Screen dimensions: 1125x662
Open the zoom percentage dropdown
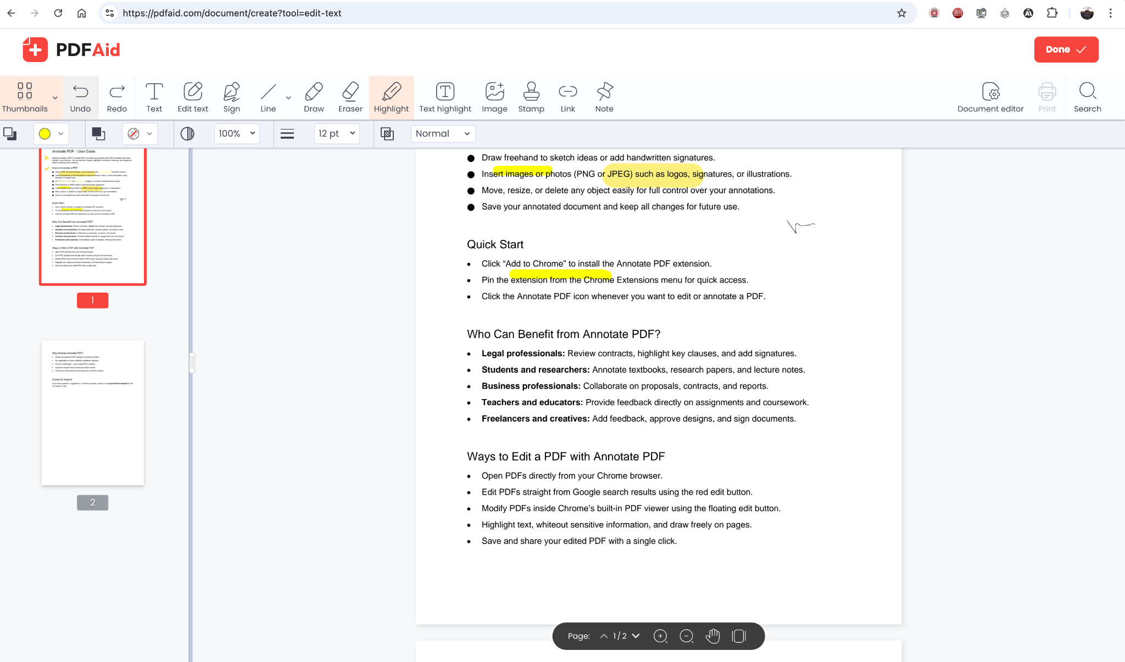click(x=236, y=133)
